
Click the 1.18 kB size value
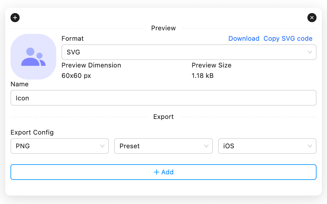pyautogui.click(x=202, y=76)
